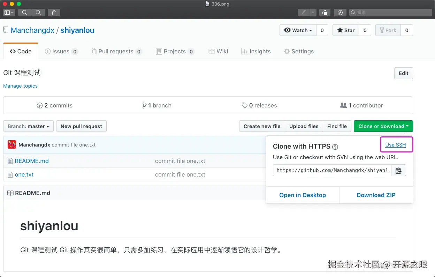Switch to the Wiki tab
The height and width of the screenshot is (277, 435).
[x=218, y=51]
